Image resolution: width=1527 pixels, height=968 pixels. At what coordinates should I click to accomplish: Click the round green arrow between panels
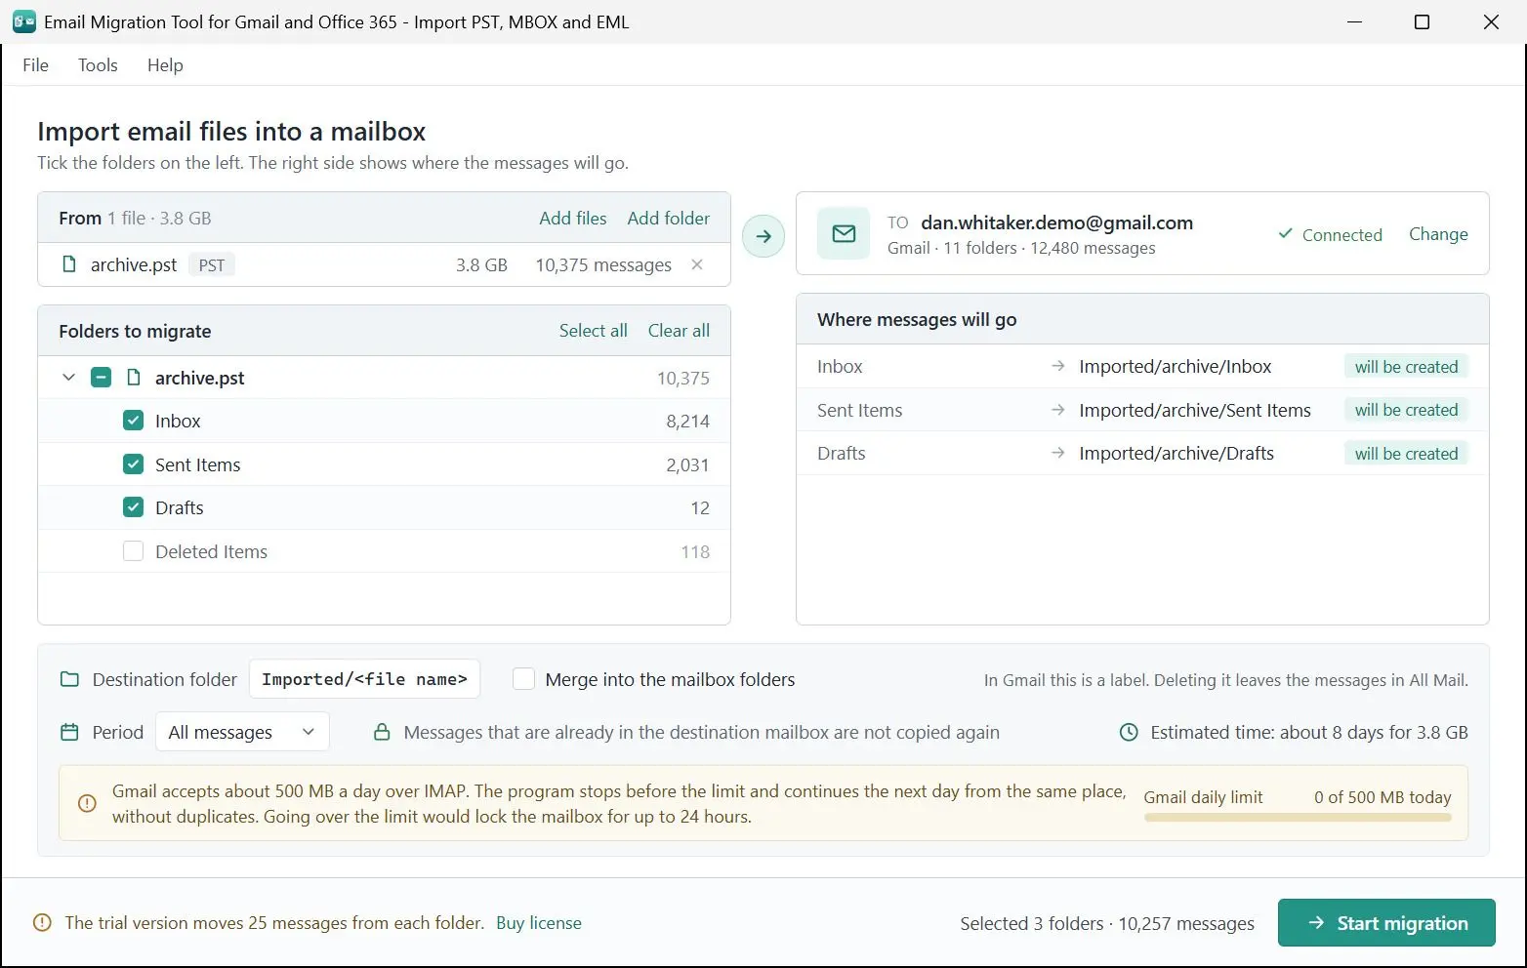(x=763, y=236)
